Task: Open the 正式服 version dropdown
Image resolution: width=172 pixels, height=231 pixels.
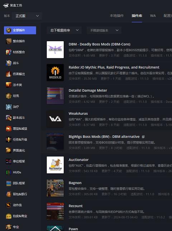Action: (27, 16)
